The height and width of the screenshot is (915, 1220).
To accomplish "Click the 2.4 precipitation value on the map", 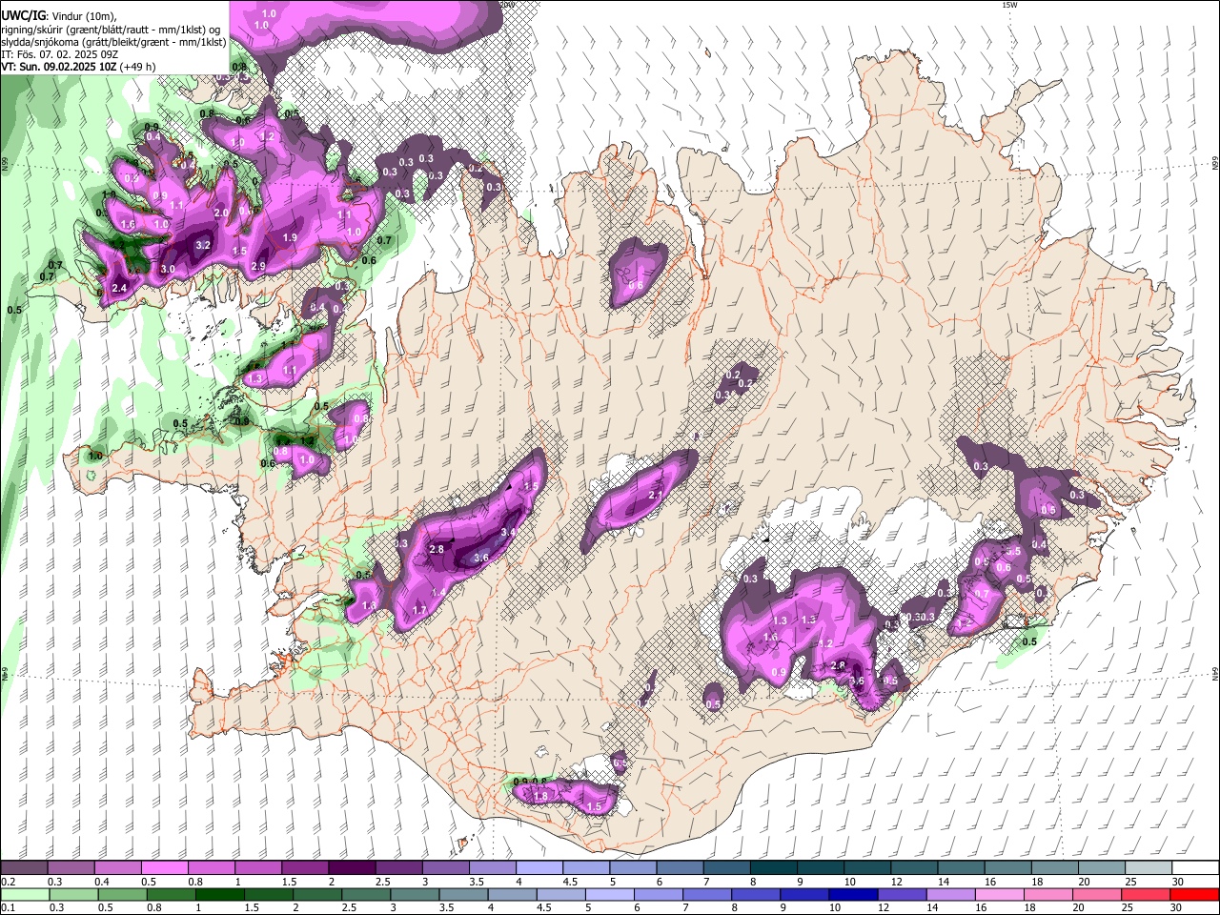I will [x=120, y=288].
